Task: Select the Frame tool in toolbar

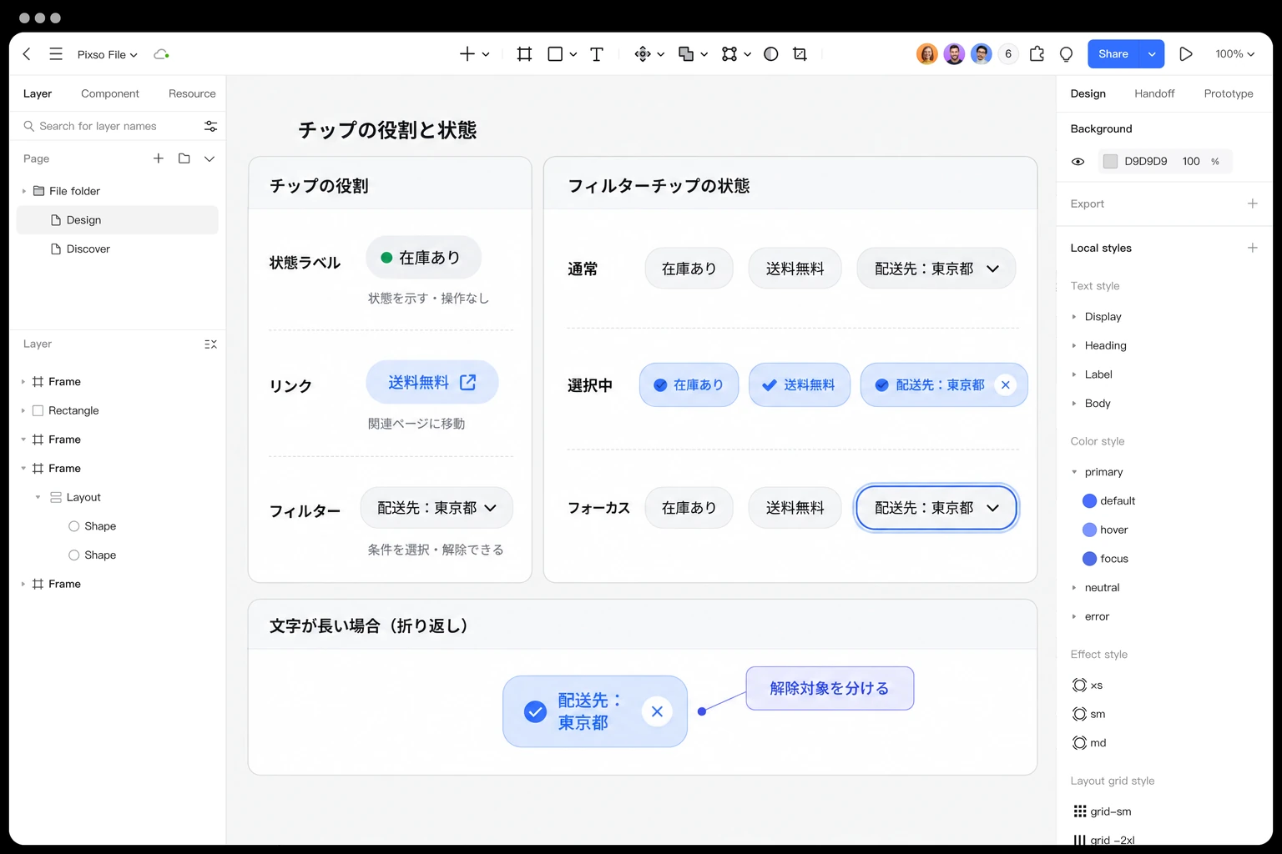Action: [524, 54]
